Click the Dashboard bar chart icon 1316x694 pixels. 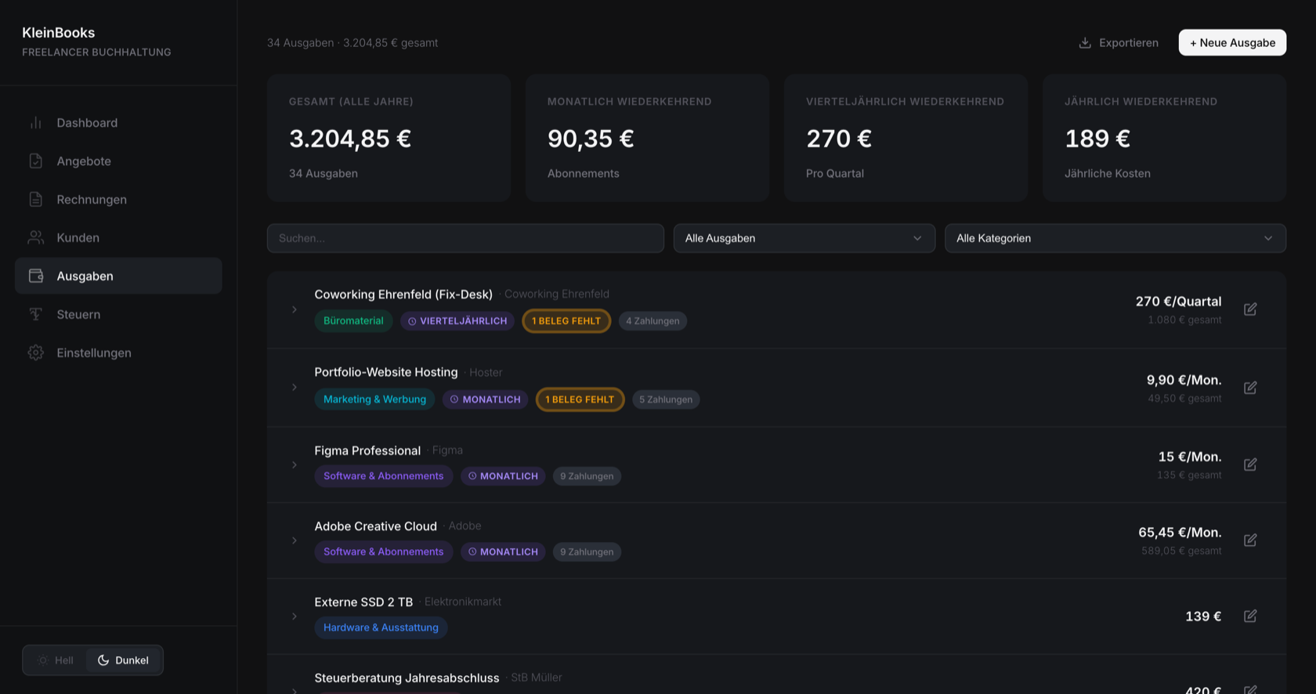click(36, 123)
